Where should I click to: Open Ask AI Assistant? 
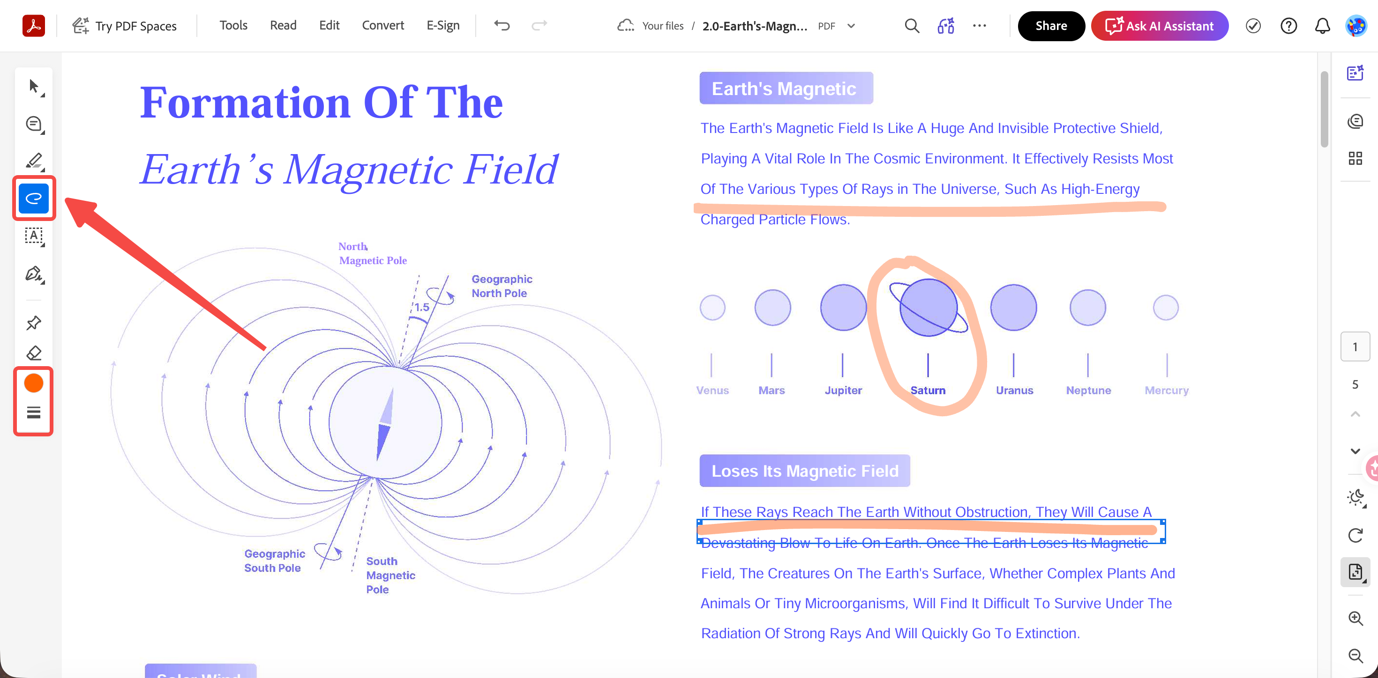pyautogui.click(x=1159, y=26)
